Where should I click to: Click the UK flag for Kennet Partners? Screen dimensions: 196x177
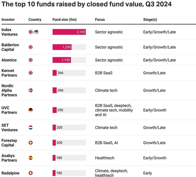coord(31,73)
